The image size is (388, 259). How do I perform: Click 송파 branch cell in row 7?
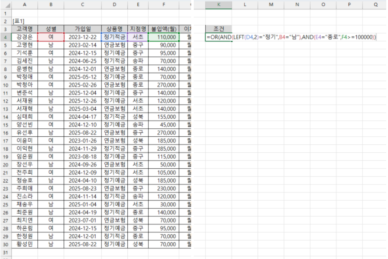[x=138, y=61]
